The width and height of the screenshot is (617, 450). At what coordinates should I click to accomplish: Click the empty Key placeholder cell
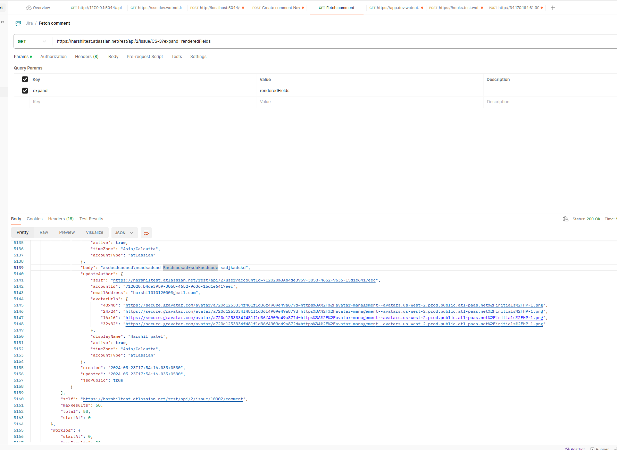pyautogui.click(x=143, y=102)
